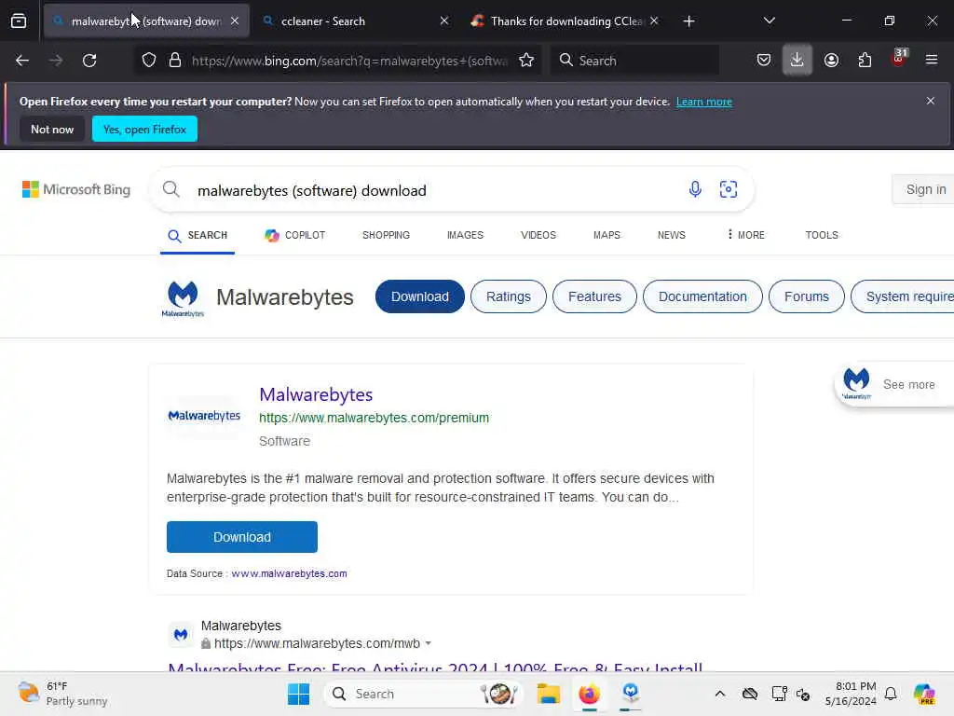Select the Documentation pill filter
Image resolution: width=954 pixels, height=716 pixels.
(x=702, y=296)
